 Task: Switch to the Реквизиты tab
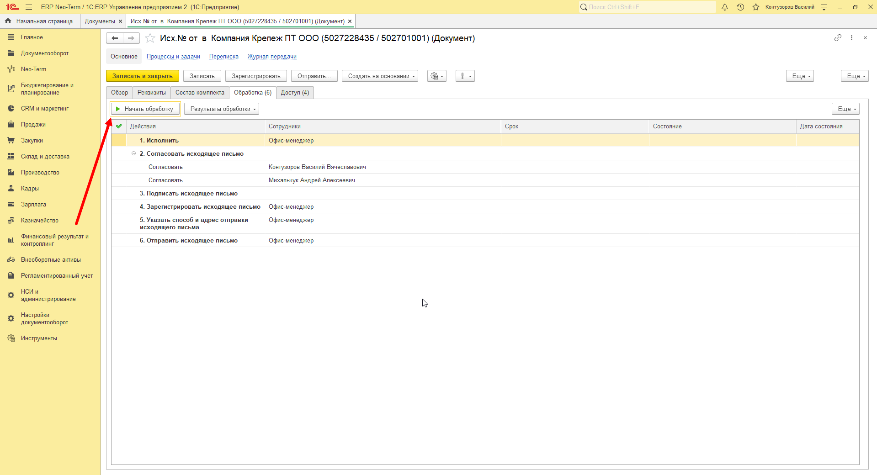(152, 93)
